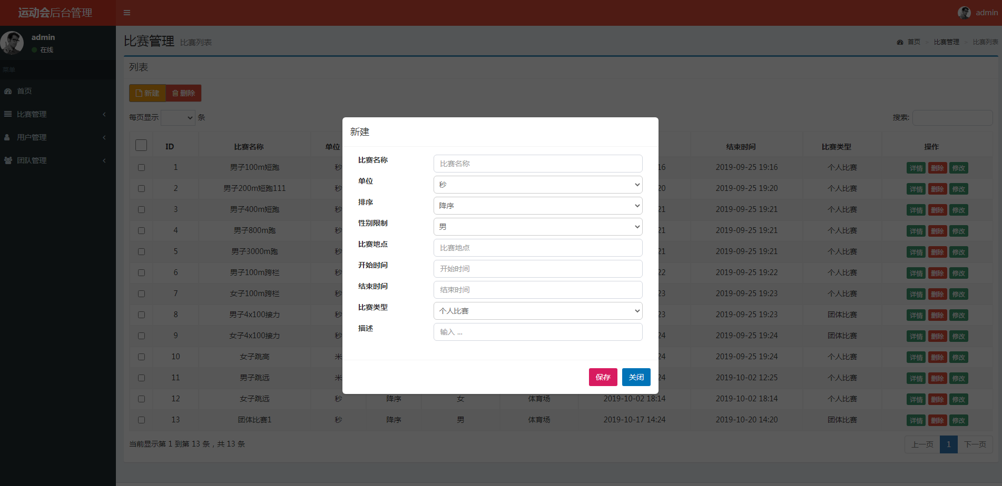Click the 描述 text input
This screenshot has height=486, width=1002.
click(x=538, y=332)
